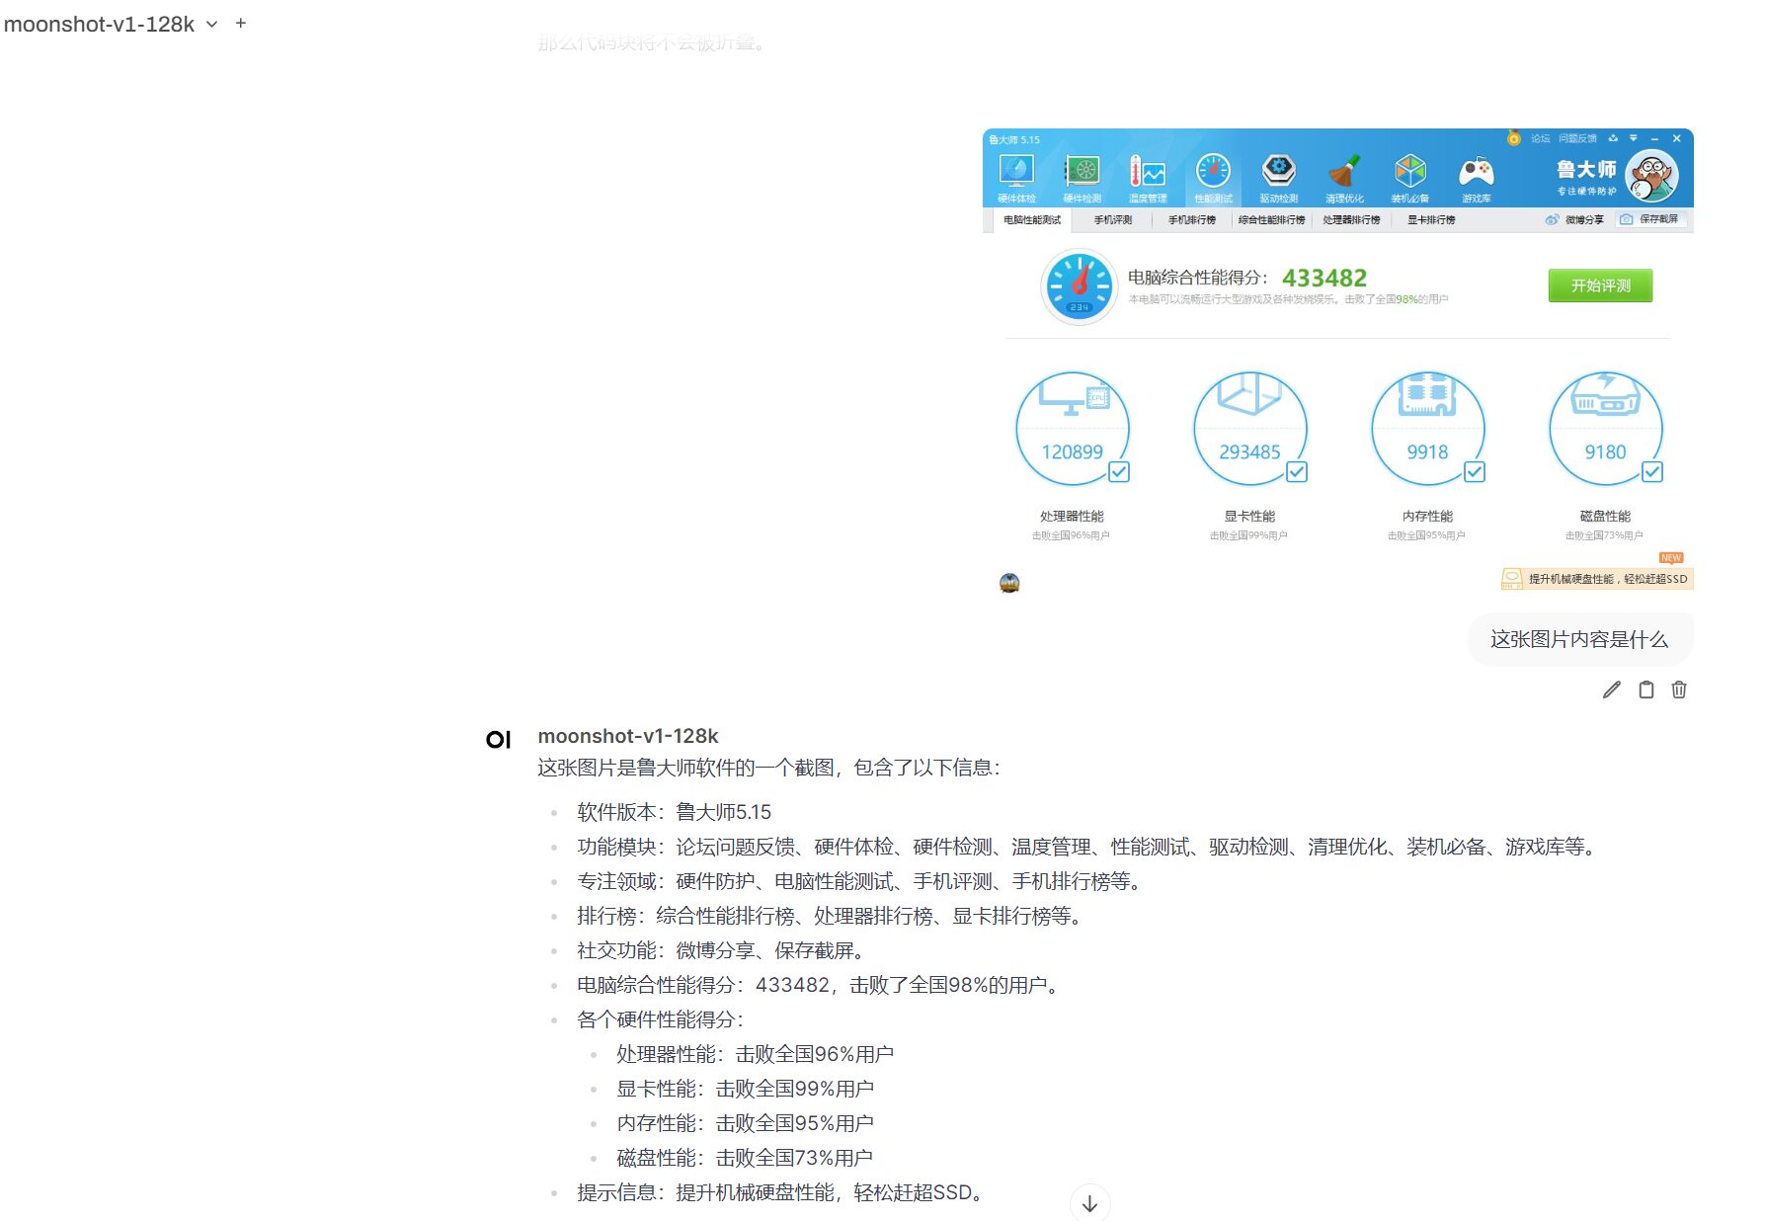Open the 处理器排行榜 tab
The image size is (1765, 1221).
[x=1351, y=219]
